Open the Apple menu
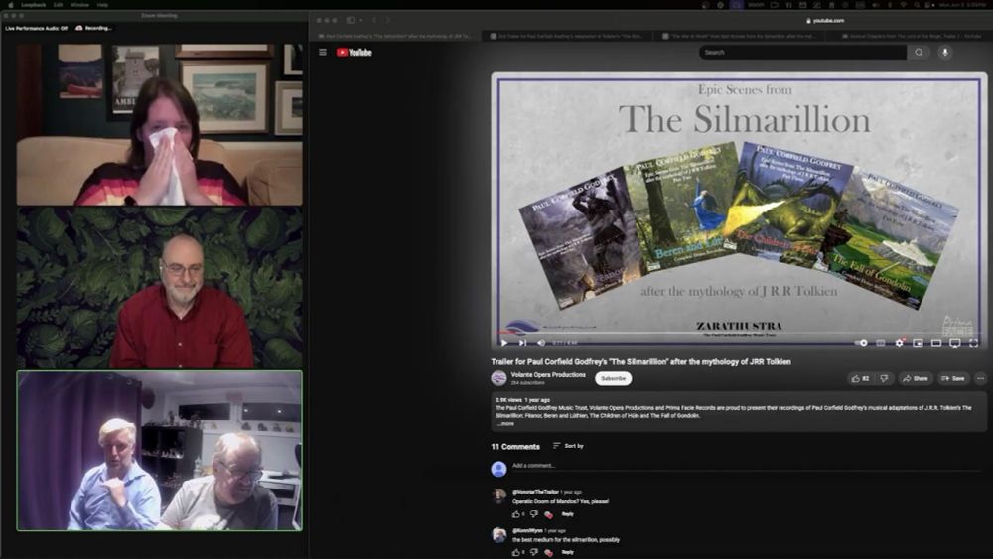Screen dimensions: 993x559 coord(10,4)
